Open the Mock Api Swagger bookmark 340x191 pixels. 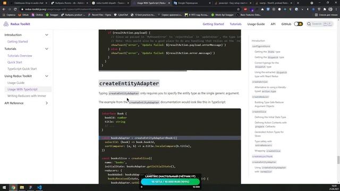pyautogui.click(x=223, y=15)
